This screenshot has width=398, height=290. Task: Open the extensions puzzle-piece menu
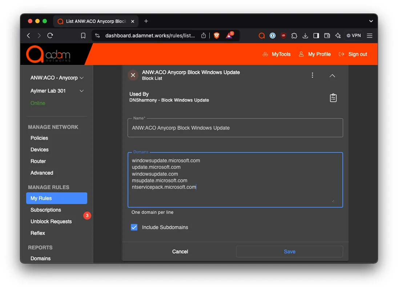coord(294,36)
